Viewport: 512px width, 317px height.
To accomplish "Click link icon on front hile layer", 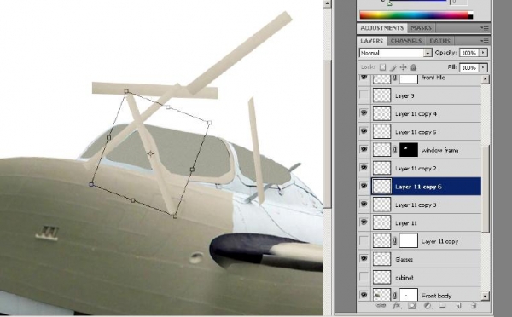I will 395,78.
